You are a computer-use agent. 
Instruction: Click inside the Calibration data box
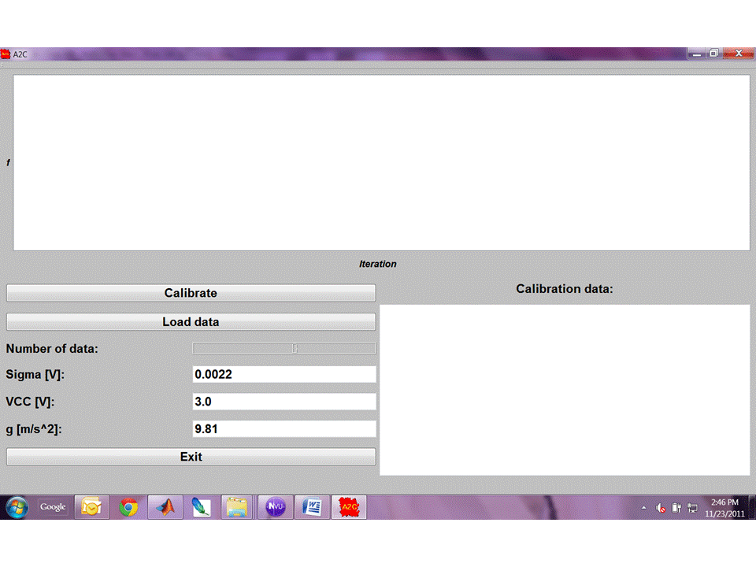click(565, 390)
